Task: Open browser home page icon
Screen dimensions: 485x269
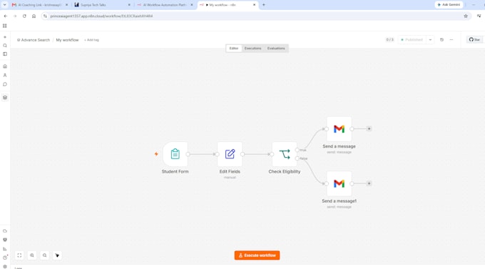Action: 34,16
